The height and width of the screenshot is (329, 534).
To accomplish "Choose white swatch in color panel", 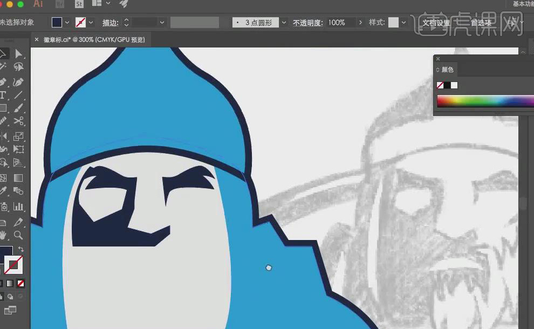I will (454, 85).
